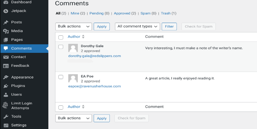Tick the checkbox for Dorothy Gale's comment
This screenshot has width=257, height=129.
click(61, 47)
